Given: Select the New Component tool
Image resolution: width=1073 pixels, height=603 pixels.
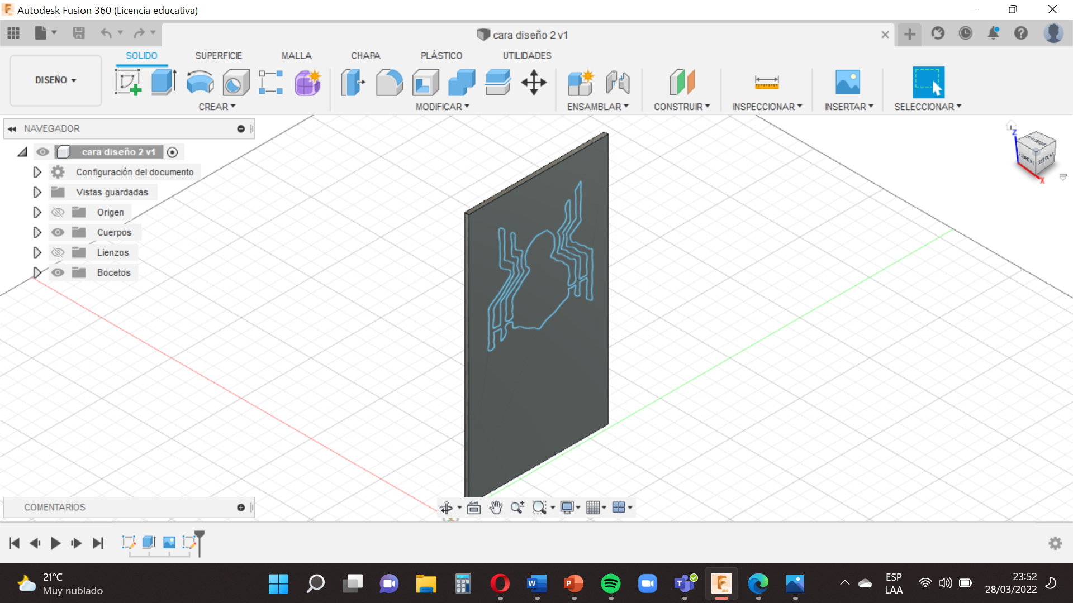Looking at the screenshot, I should coord(581,83).
